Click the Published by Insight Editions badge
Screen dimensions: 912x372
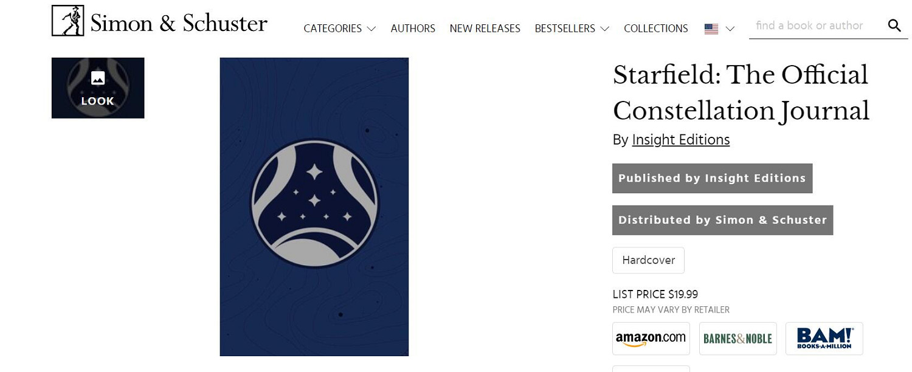[x=712, y=178]
